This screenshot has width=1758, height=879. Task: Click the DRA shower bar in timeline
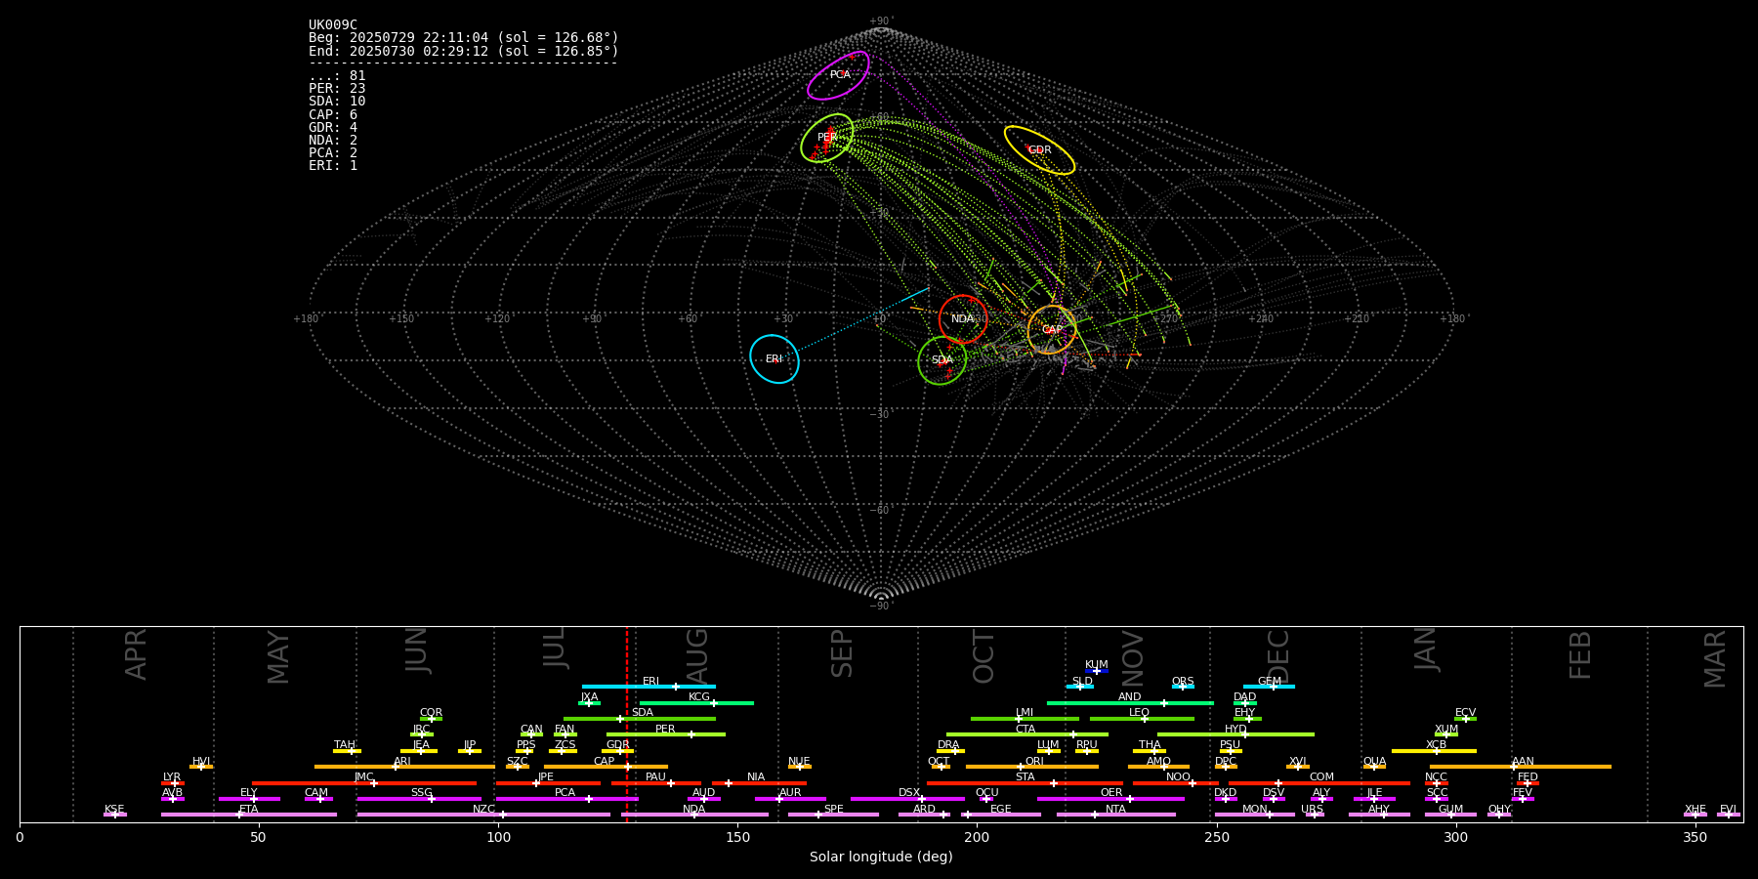(950, 750)
